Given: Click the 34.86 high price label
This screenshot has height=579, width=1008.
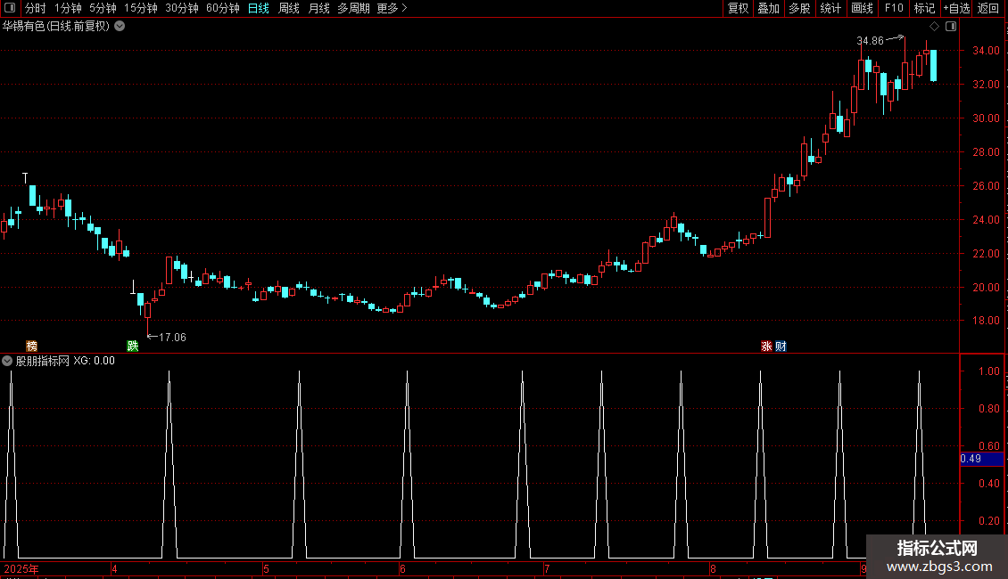Looking at the screenshot, I should point(870,41).
